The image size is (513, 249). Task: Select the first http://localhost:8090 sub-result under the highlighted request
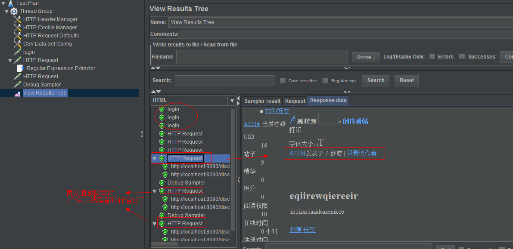point(200,166)
